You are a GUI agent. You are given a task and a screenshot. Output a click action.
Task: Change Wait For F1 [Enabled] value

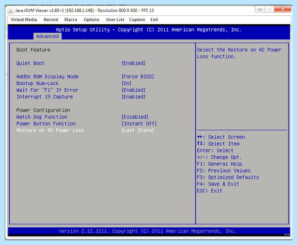(x=133, y=90)
